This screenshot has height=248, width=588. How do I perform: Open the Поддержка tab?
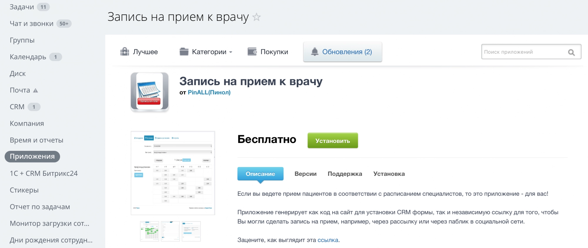click(345, 174)
